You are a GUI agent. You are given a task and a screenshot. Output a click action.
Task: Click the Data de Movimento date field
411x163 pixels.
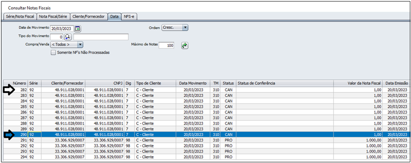[62, 29]
